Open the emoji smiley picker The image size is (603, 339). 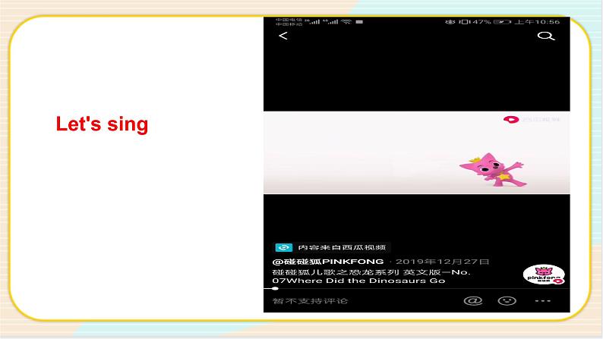[x=507, y=300]
